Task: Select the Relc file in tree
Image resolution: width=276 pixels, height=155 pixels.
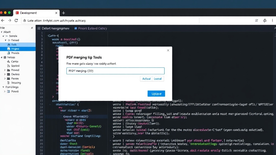Action: tap(18, 45)
